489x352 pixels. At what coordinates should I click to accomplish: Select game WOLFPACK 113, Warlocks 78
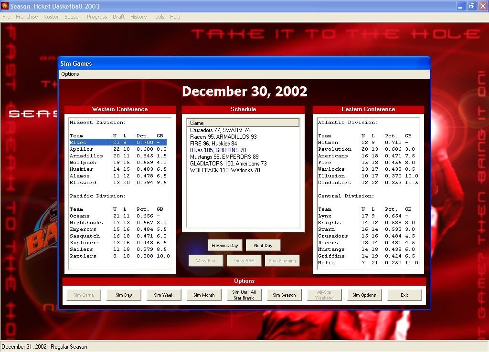[225, 170]
